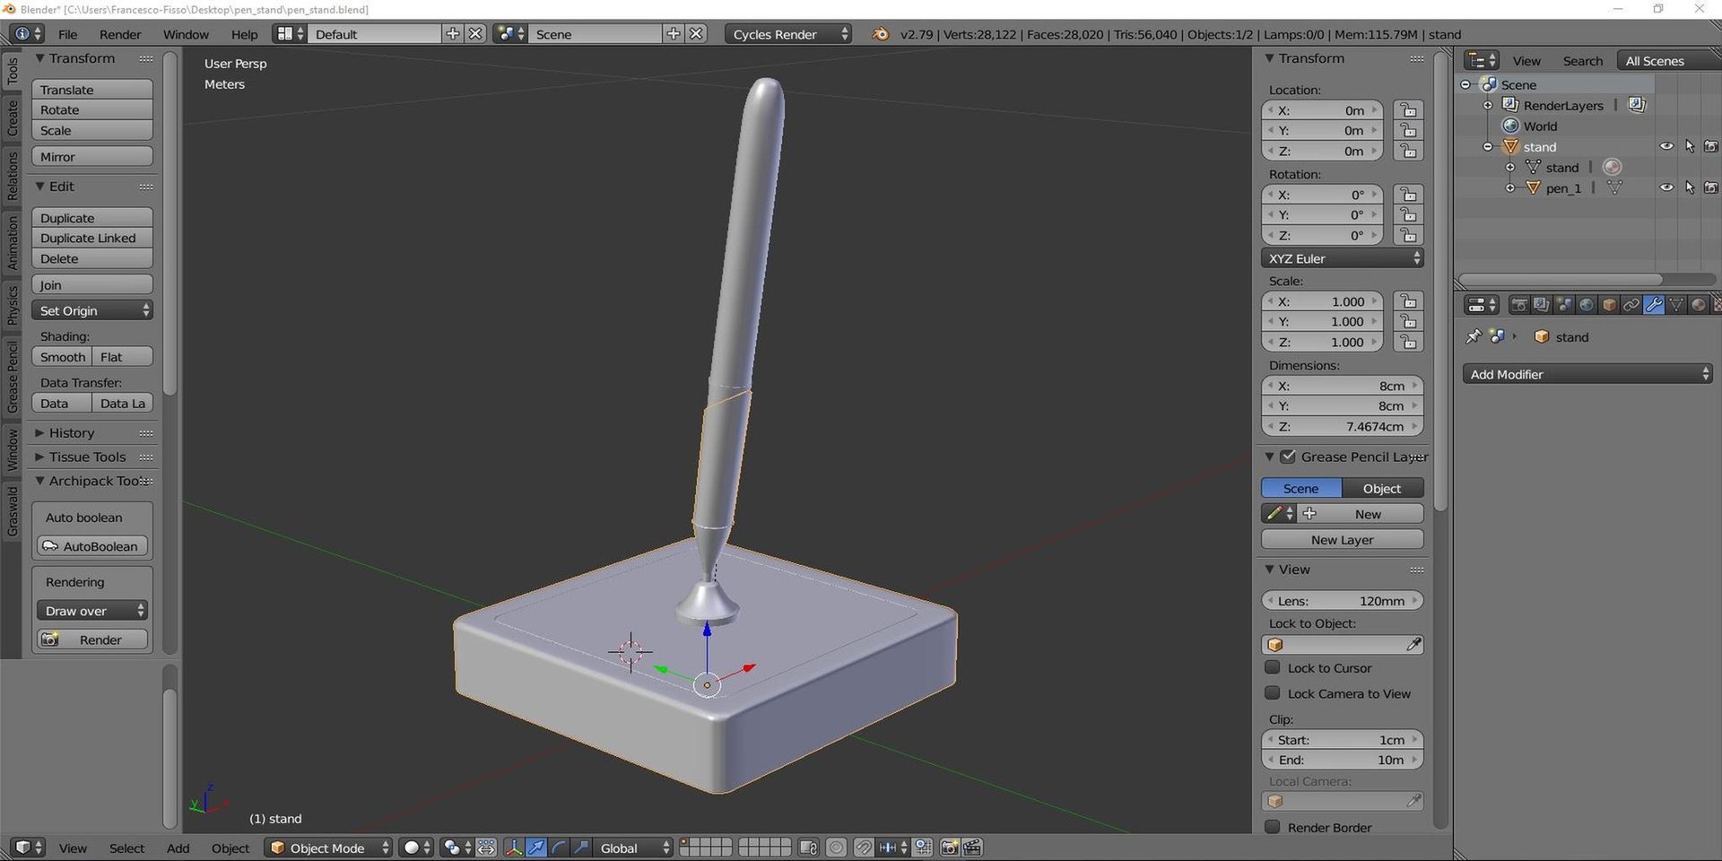Open the Material sphere tab
Image resolution: width=1722 pixels, height=861 pixels.
point(1699,305)
